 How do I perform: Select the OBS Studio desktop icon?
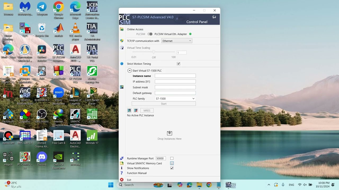(x=42, y=116)
